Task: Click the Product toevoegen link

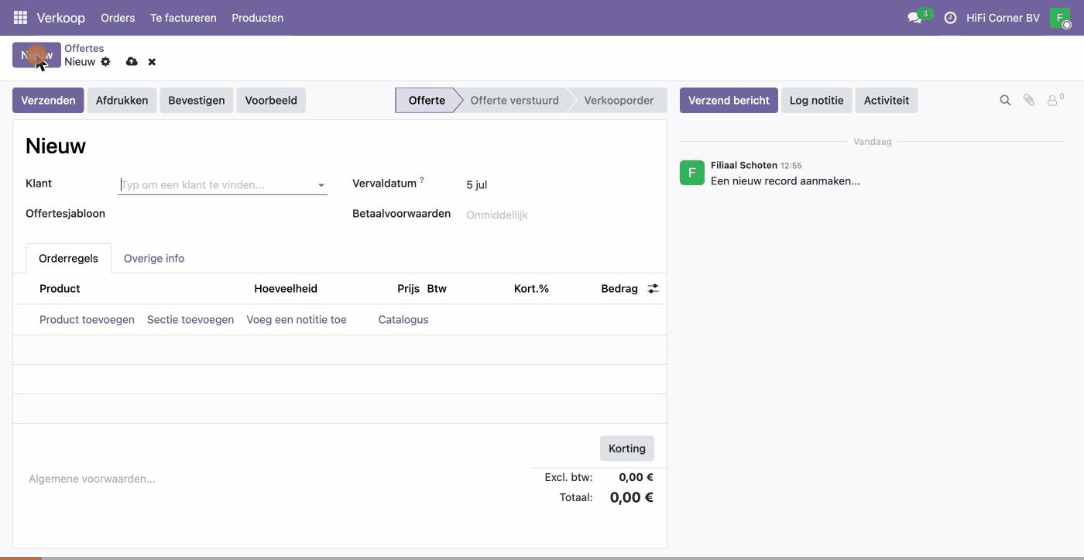Action: click(87, 319)
